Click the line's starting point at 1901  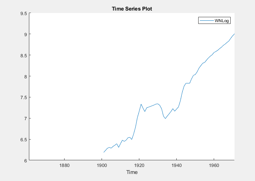coord(104,152)
